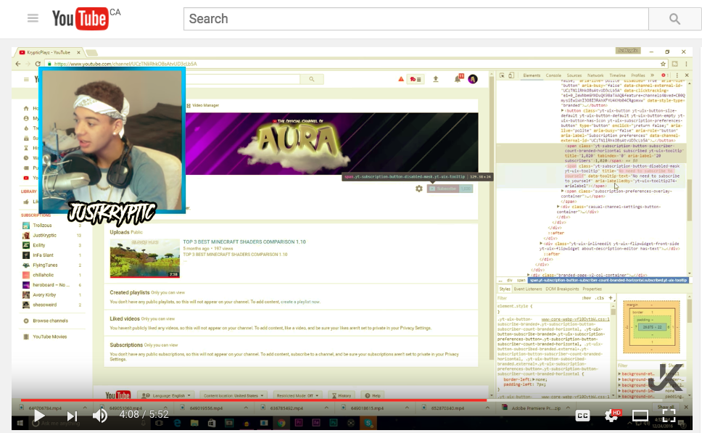Open the TubeBuddy tb menu button
Viewport: 702px width, 433px height.
tap(416, 79)
